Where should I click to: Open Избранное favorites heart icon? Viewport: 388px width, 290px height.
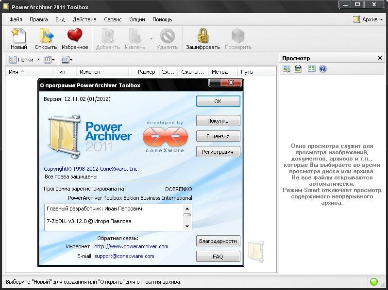point(75,36)
